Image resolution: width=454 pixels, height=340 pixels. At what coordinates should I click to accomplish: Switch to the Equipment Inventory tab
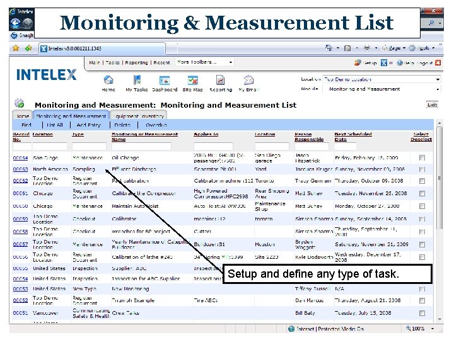coord(139,116)
